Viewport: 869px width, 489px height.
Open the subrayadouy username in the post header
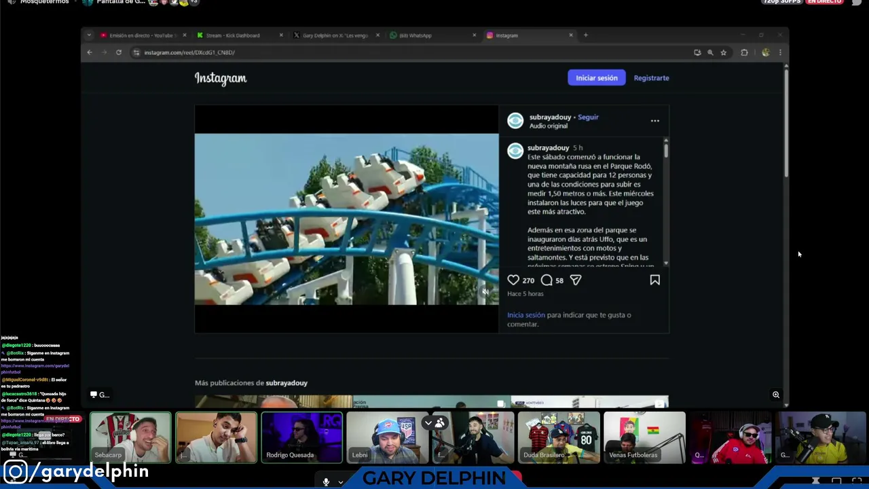coord(550,117)
